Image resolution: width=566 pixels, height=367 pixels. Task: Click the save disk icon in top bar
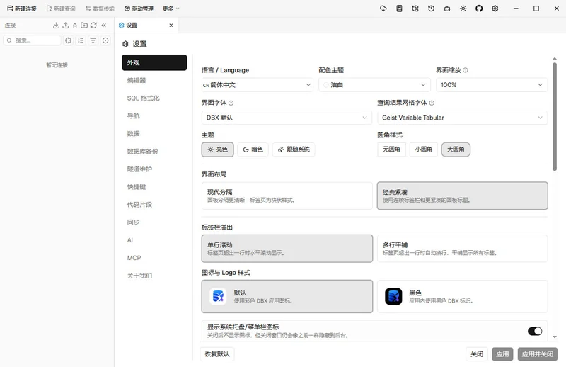point(399,9)
